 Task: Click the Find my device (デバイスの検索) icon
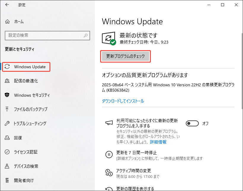[7, 166]
